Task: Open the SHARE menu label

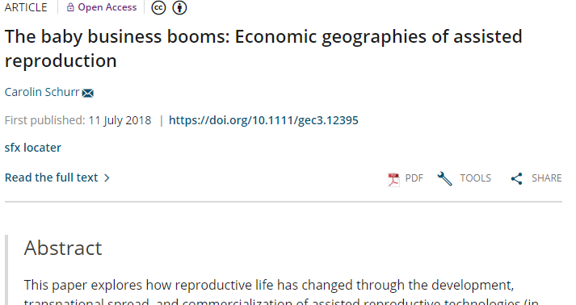Action: pos(547,178)
